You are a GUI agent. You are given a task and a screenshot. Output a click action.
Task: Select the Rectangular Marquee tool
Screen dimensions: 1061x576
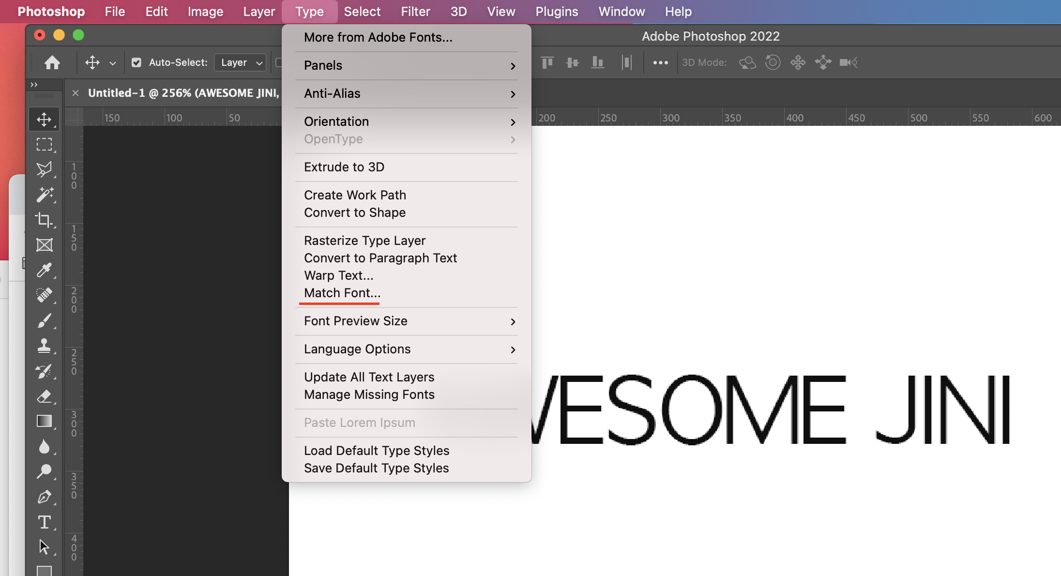(x=44, y=144)
